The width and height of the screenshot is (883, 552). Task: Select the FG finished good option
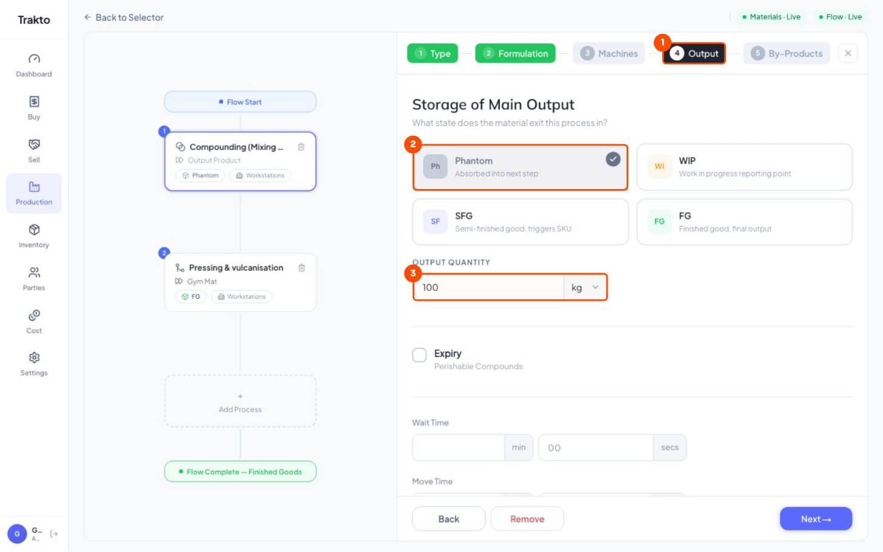click(745, 222)
